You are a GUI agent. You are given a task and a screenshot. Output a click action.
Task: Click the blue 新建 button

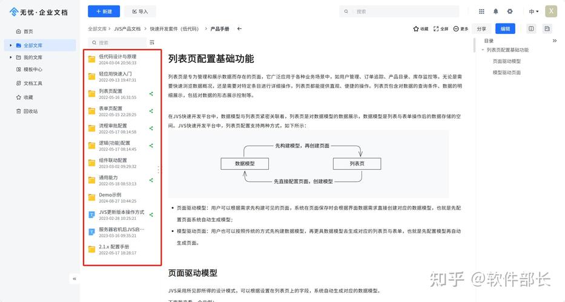point(104,11)
